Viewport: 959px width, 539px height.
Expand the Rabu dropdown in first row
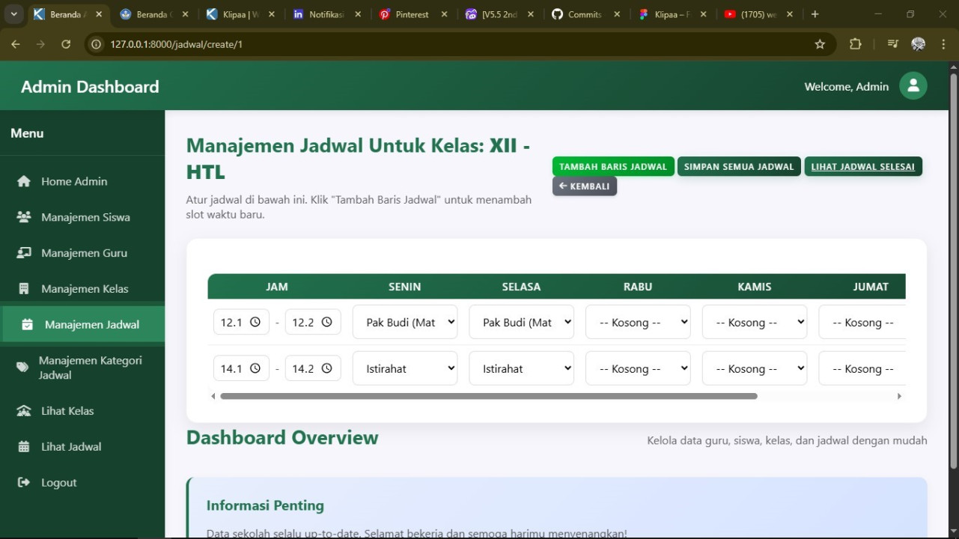(x=637, y=322)
